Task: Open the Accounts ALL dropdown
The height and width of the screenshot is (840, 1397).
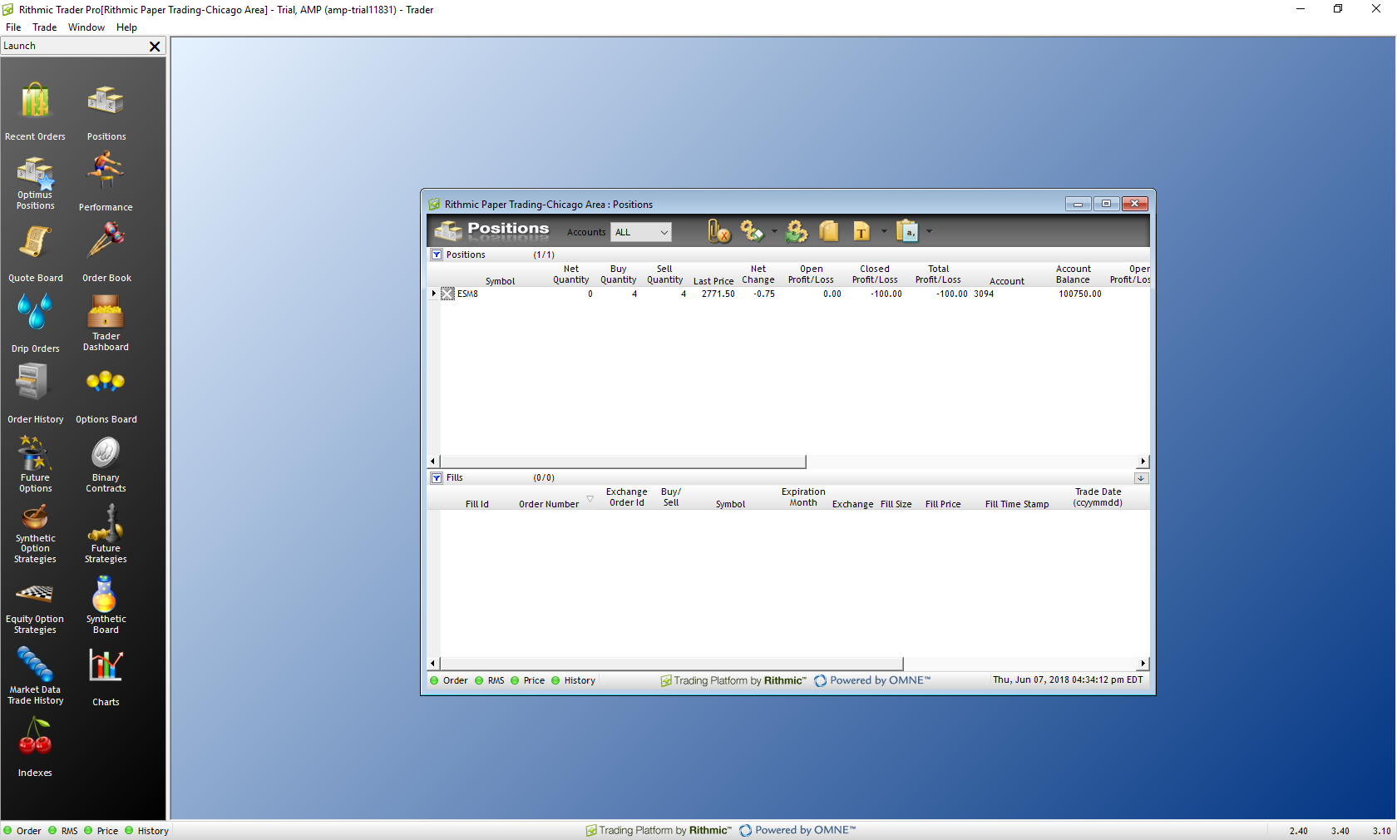Action: [640, 232]
